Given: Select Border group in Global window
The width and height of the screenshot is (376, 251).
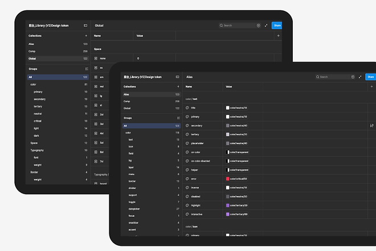Looking at the screenshot, I should (58, 172).
